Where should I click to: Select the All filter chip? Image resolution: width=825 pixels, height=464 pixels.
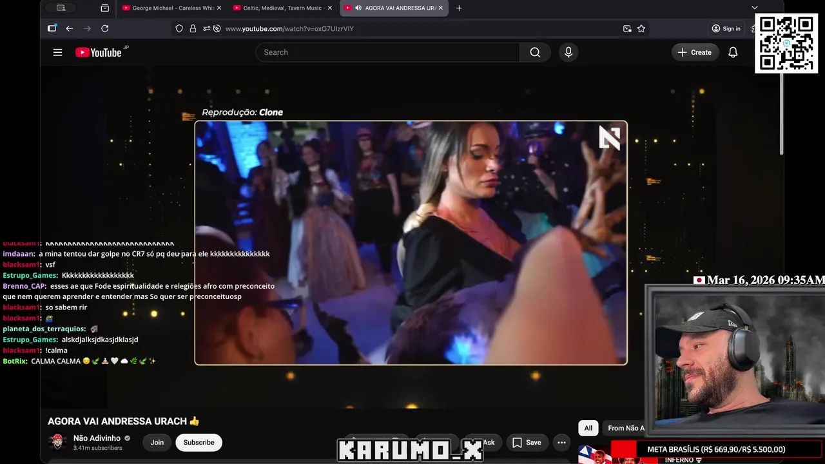pyautogui.click(x=588, y=428)
